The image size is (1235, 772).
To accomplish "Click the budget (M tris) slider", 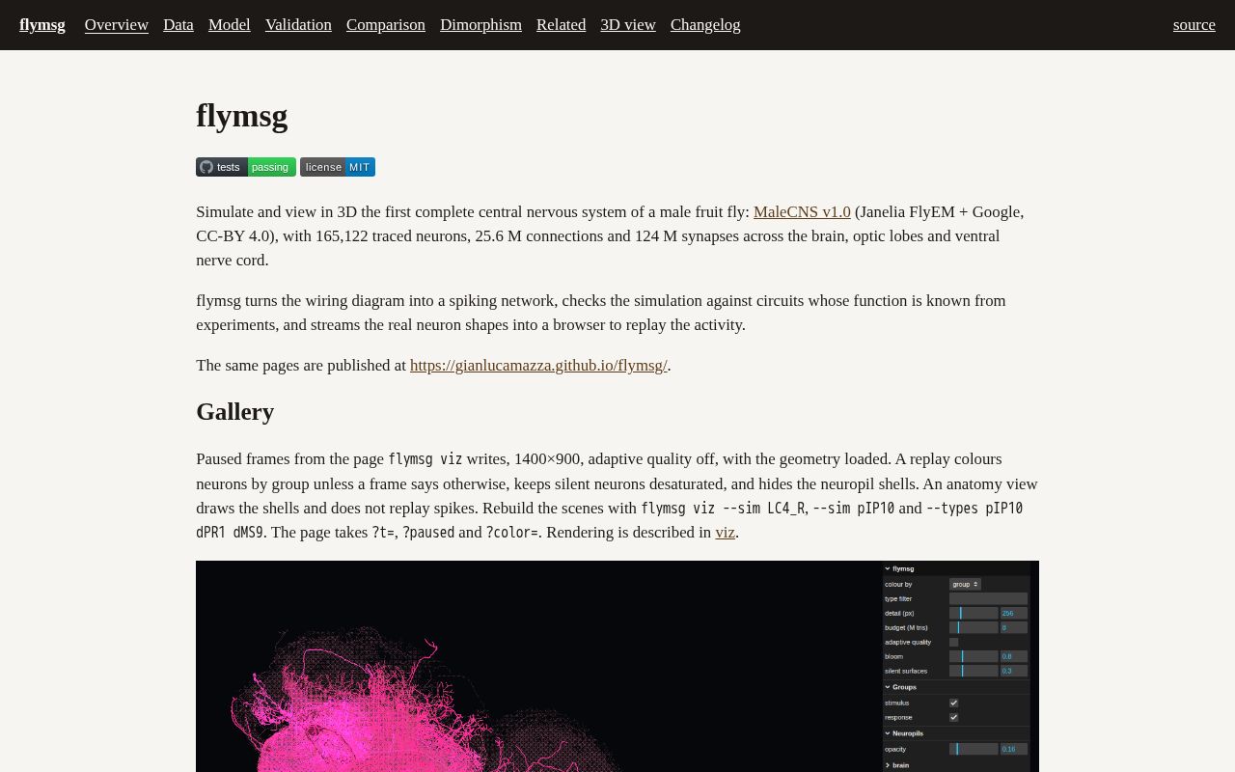I will pyautogui.click(x=974, y=627).
